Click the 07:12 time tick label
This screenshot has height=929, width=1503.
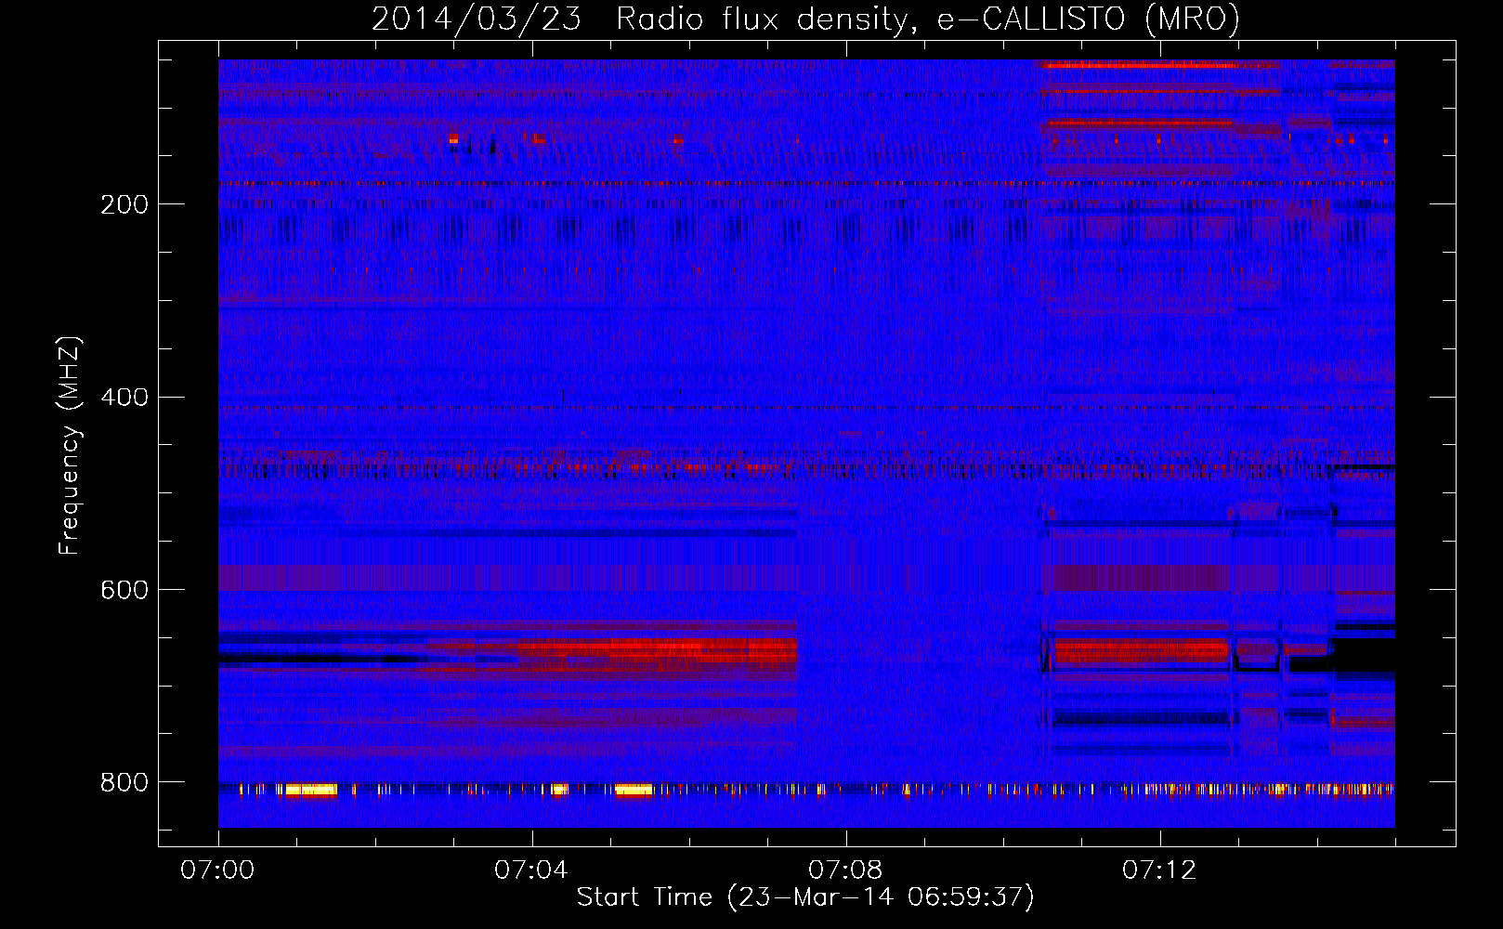click(1159, 870)
